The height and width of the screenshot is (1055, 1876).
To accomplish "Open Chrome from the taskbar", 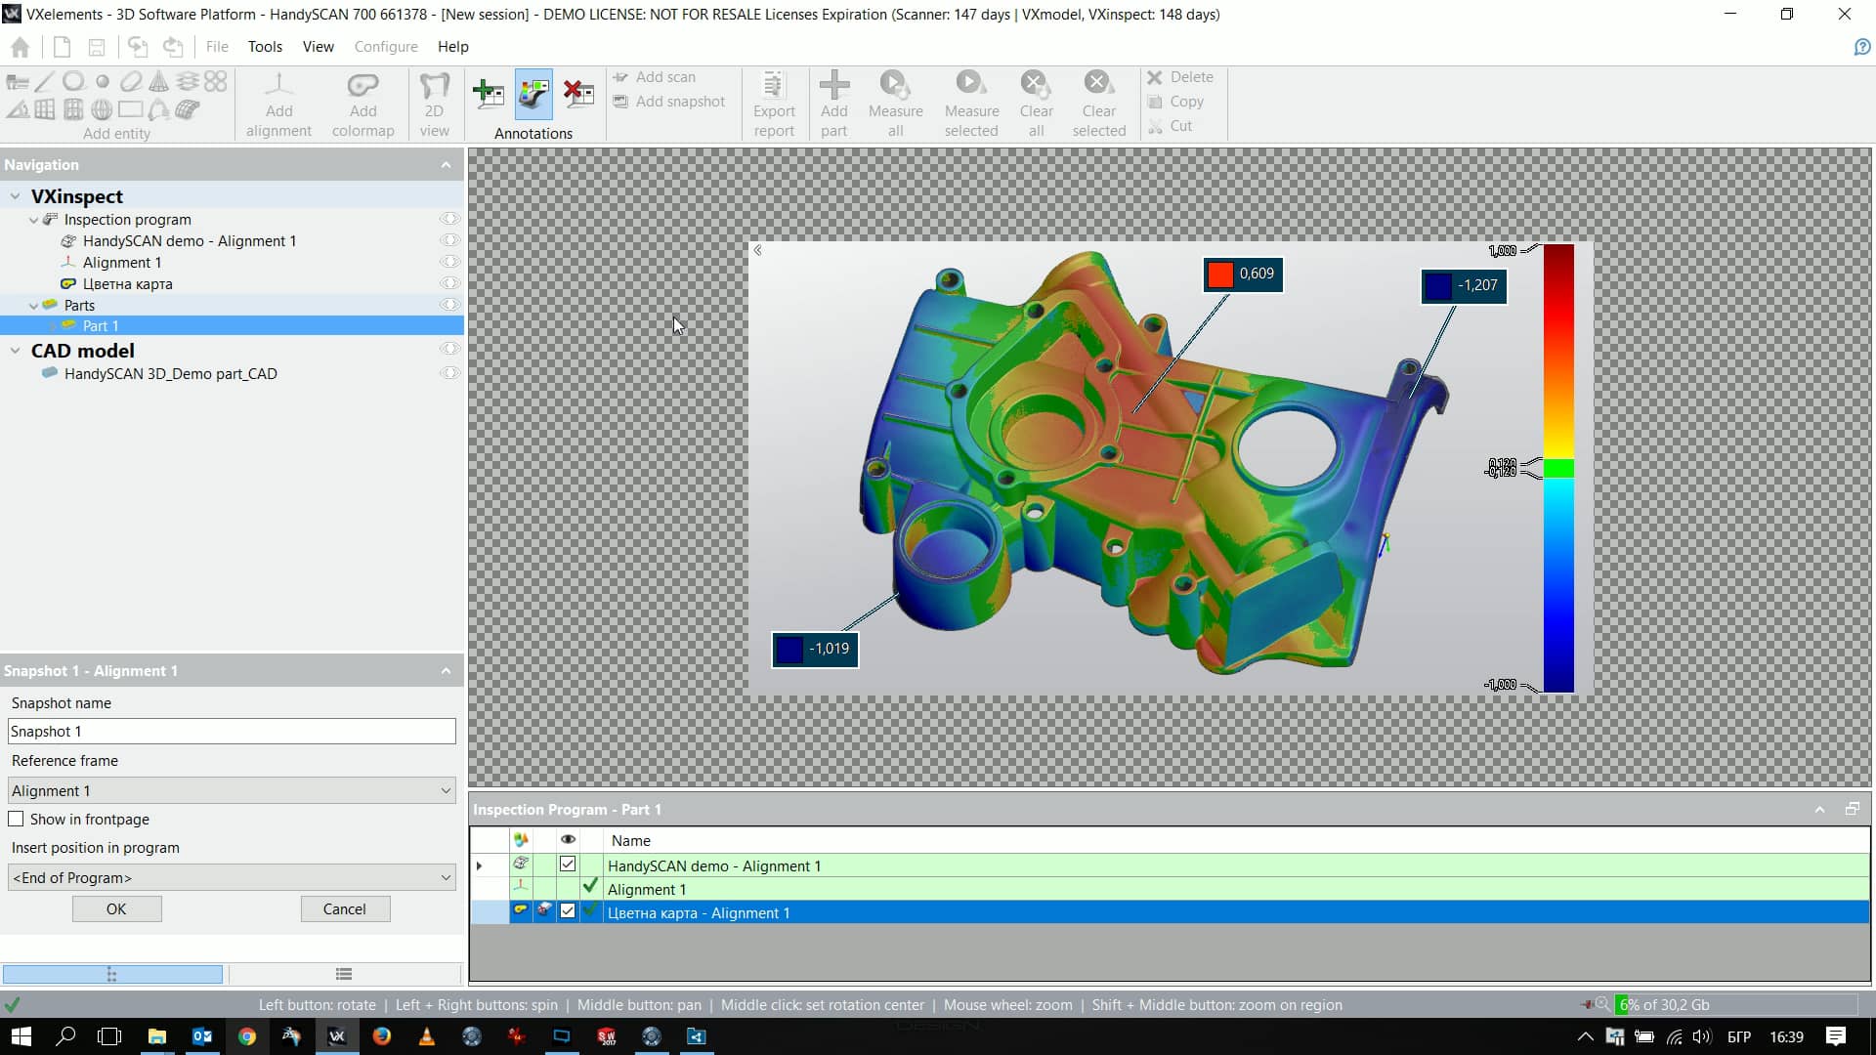I will pos(247,1036).
